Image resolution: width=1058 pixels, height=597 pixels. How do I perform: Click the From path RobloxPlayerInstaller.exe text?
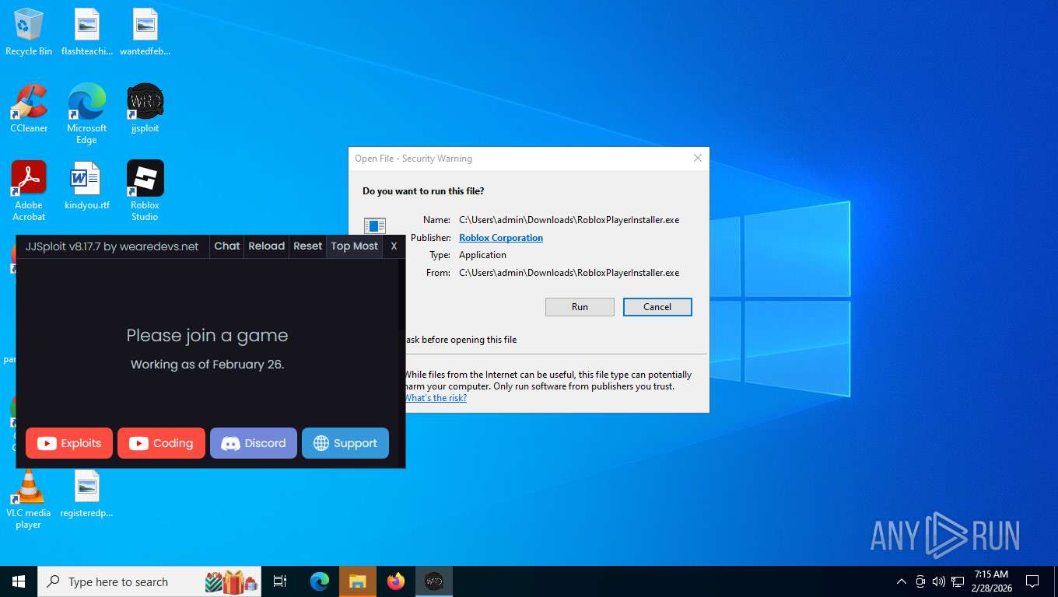click(x=569, y=273)
